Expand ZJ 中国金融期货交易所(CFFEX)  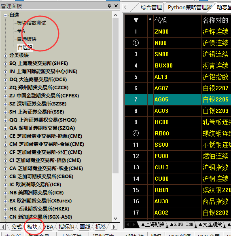tap(5, 96)
